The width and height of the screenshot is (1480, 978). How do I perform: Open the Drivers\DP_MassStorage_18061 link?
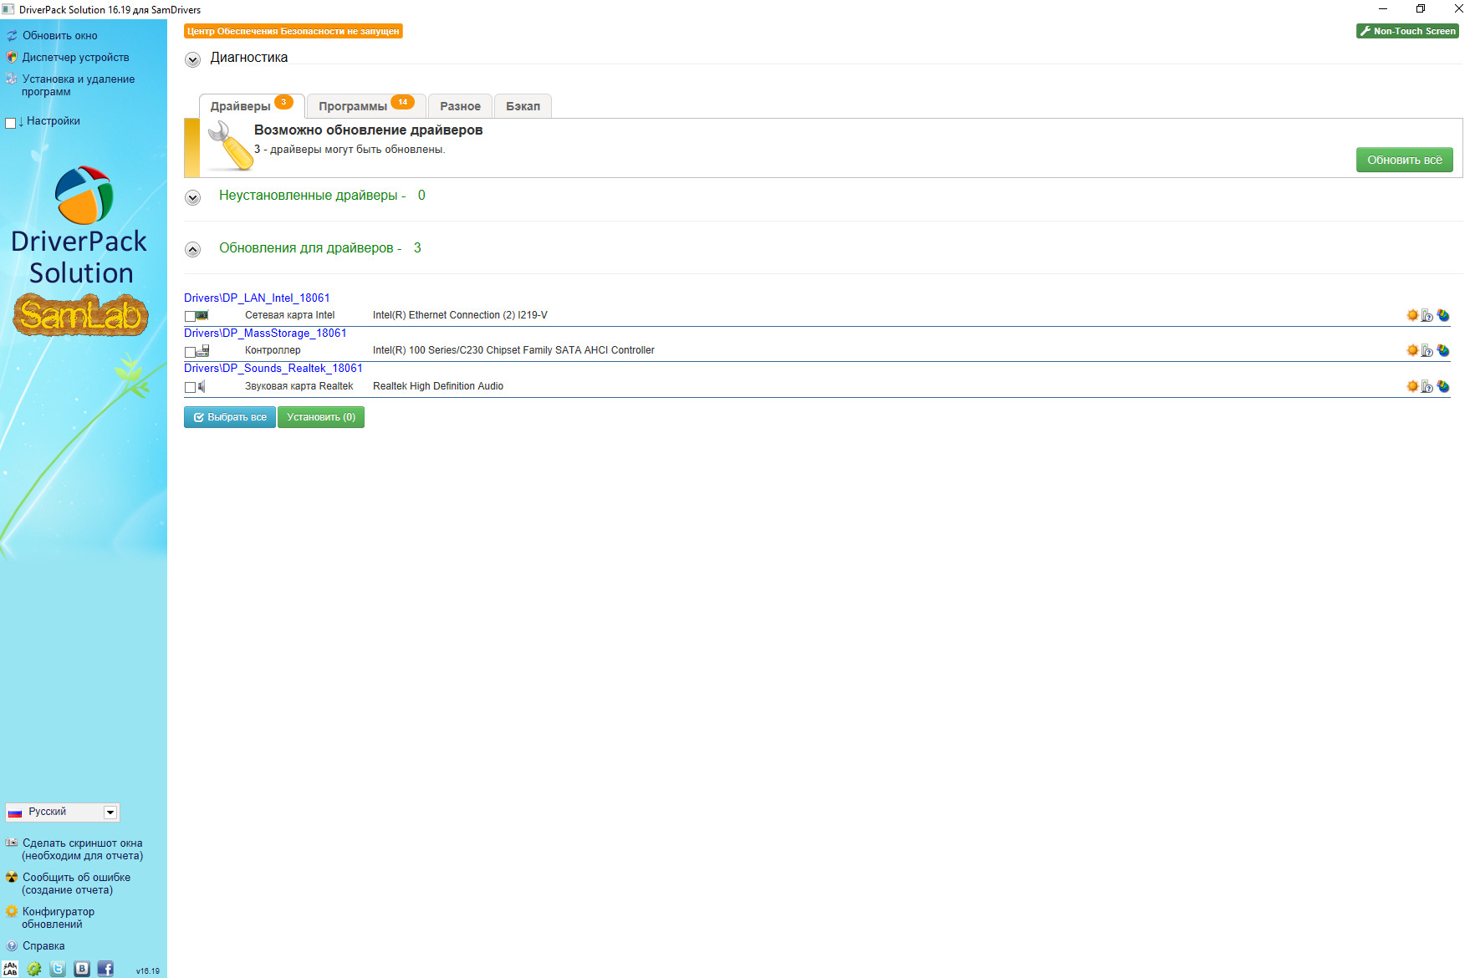click(x=265, y=333)
